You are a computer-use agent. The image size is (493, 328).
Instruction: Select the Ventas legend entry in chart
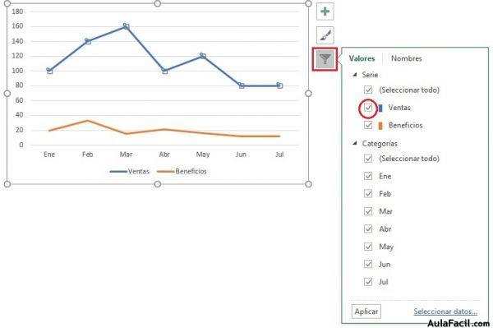click(x=130, y=171)
